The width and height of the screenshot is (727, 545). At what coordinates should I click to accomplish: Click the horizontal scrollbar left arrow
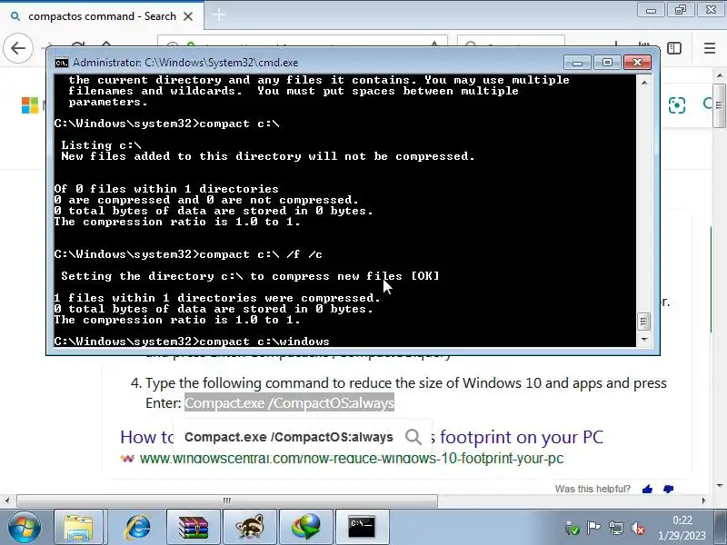7,500
